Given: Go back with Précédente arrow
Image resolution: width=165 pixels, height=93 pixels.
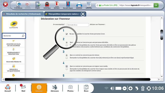Looking at the screenshot, I should tap(19, 4).
